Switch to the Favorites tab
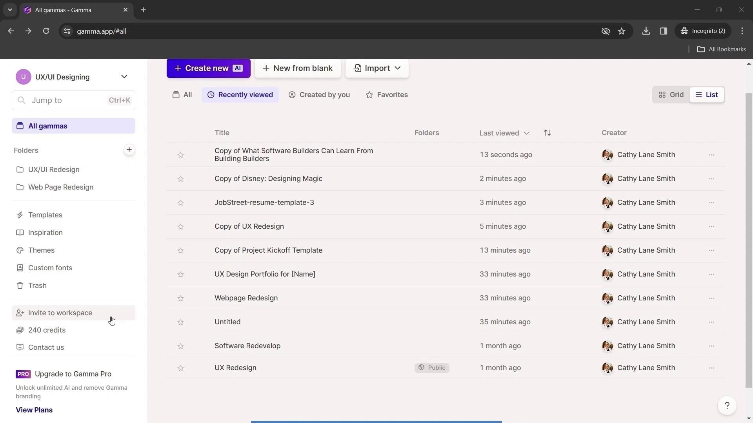Viewport: 753px width, 423px height. (387, 95)
